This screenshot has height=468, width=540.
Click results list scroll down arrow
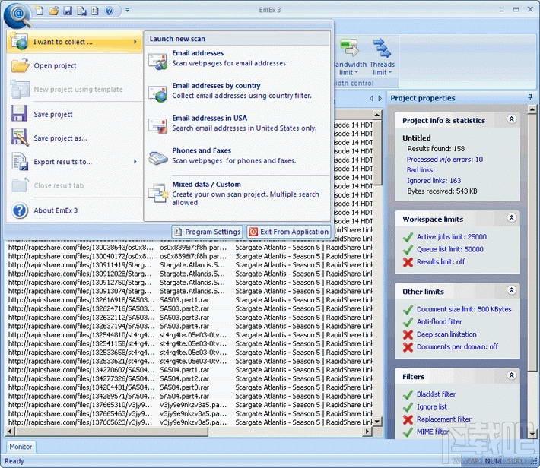pyautogui.click(x=377, y=422)
